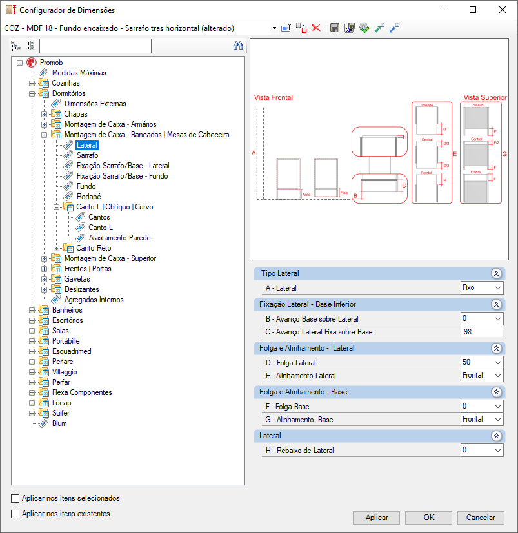
Task: Select the Frentes | Portas item
Action: tap(88, 269)
